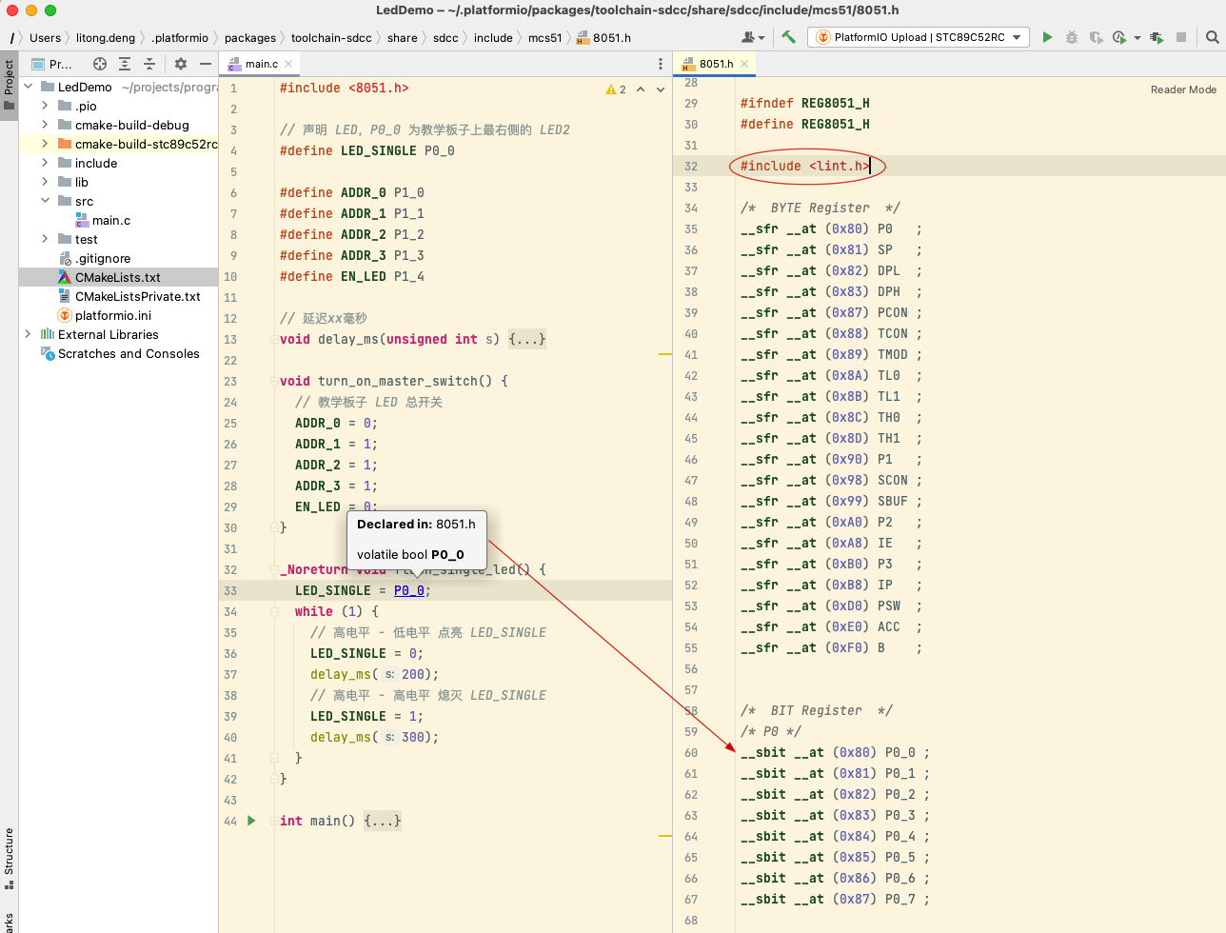
Task: Collapse all in Project panel
Action: [149, 64]
